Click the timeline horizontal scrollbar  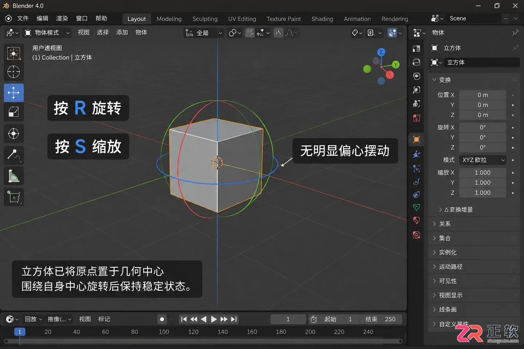(203, 341)
